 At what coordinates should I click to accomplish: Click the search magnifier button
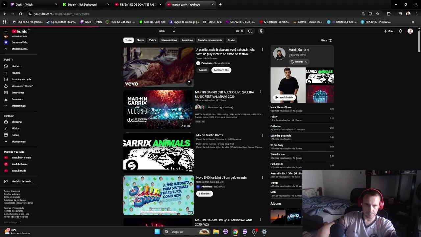pos(250,31)
